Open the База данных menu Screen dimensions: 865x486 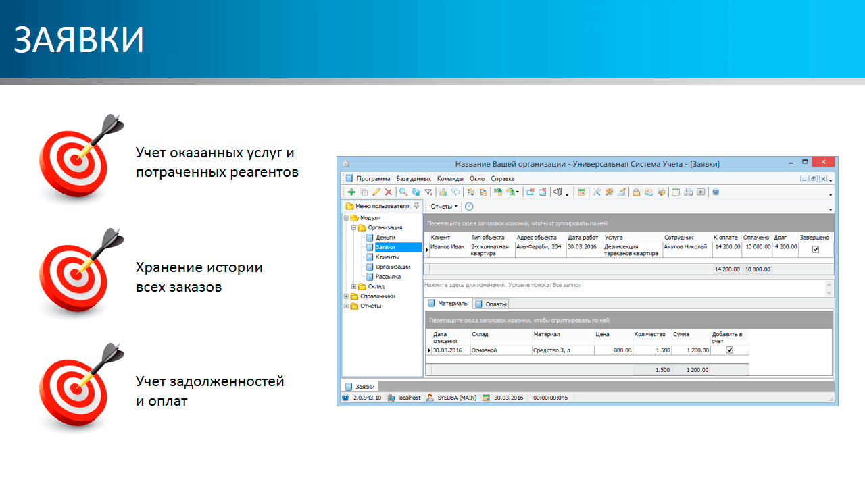point(414,179)
